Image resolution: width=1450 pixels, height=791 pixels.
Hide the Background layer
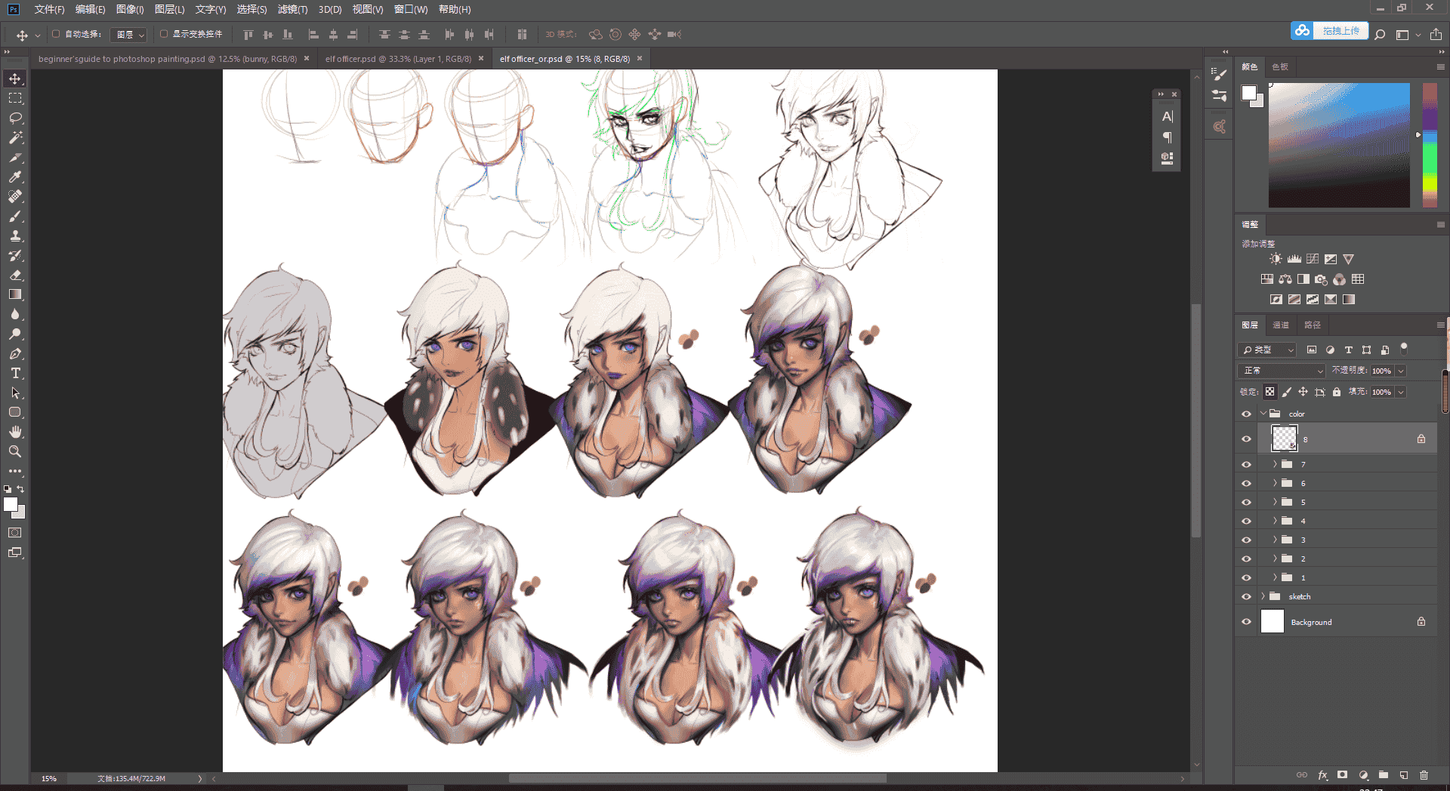(1246, 622)
